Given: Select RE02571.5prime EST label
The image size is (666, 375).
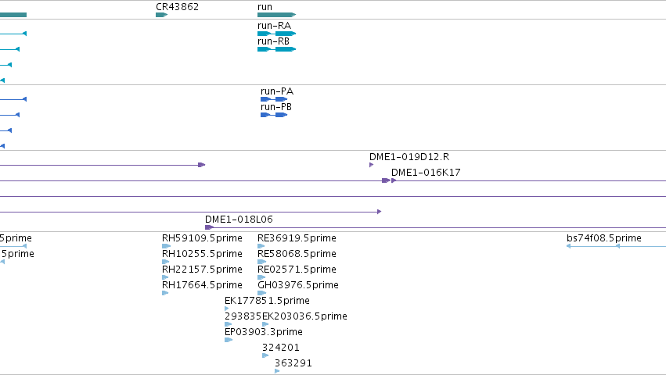Looking at the screenshot, I should (x=297, y=270).
